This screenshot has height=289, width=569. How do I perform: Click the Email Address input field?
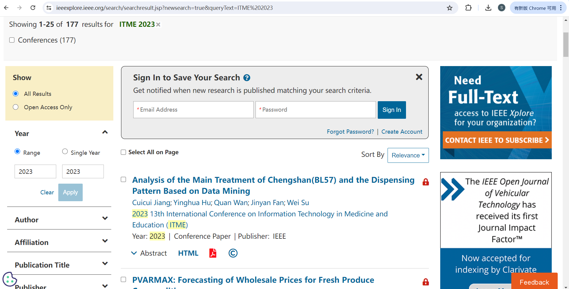point(193,110)
